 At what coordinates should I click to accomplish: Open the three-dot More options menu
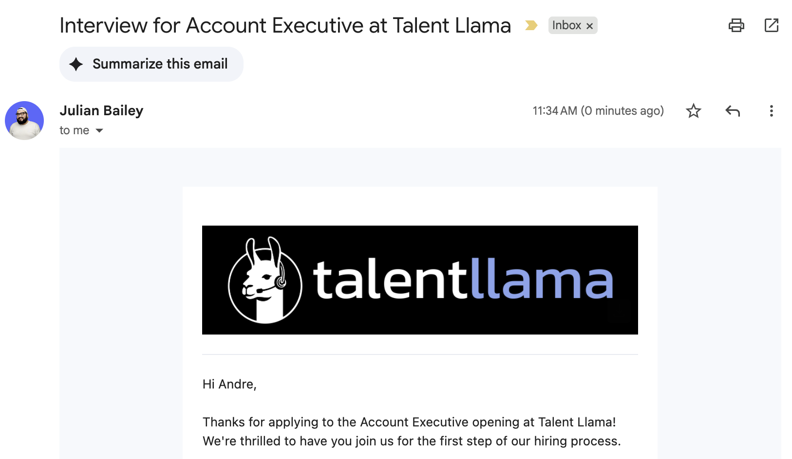(771, 111)
